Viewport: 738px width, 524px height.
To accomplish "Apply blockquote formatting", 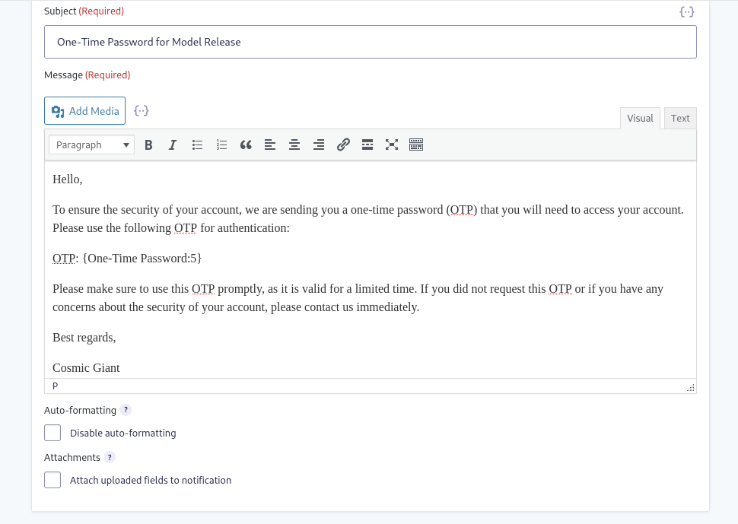I will click(246, 144).
